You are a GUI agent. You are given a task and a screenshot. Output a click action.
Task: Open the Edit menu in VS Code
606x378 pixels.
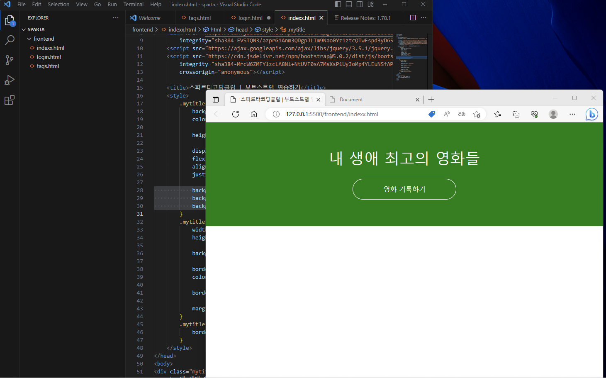(x=37, y=4)
